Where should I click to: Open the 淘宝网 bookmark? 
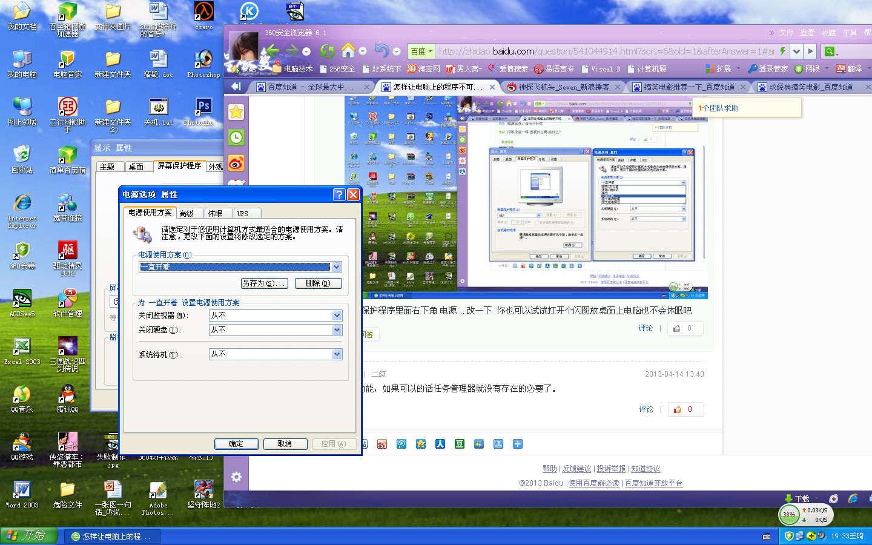click(x=423, y=69)
